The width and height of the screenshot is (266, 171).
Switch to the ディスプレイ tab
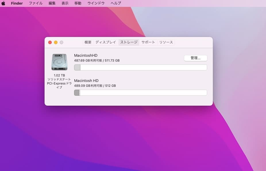[106, 42]
